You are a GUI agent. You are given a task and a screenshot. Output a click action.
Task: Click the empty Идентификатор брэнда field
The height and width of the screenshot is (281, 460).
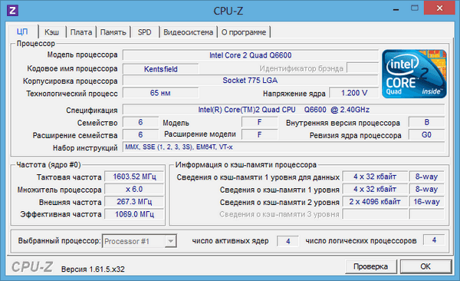click(x=363, y=68)
